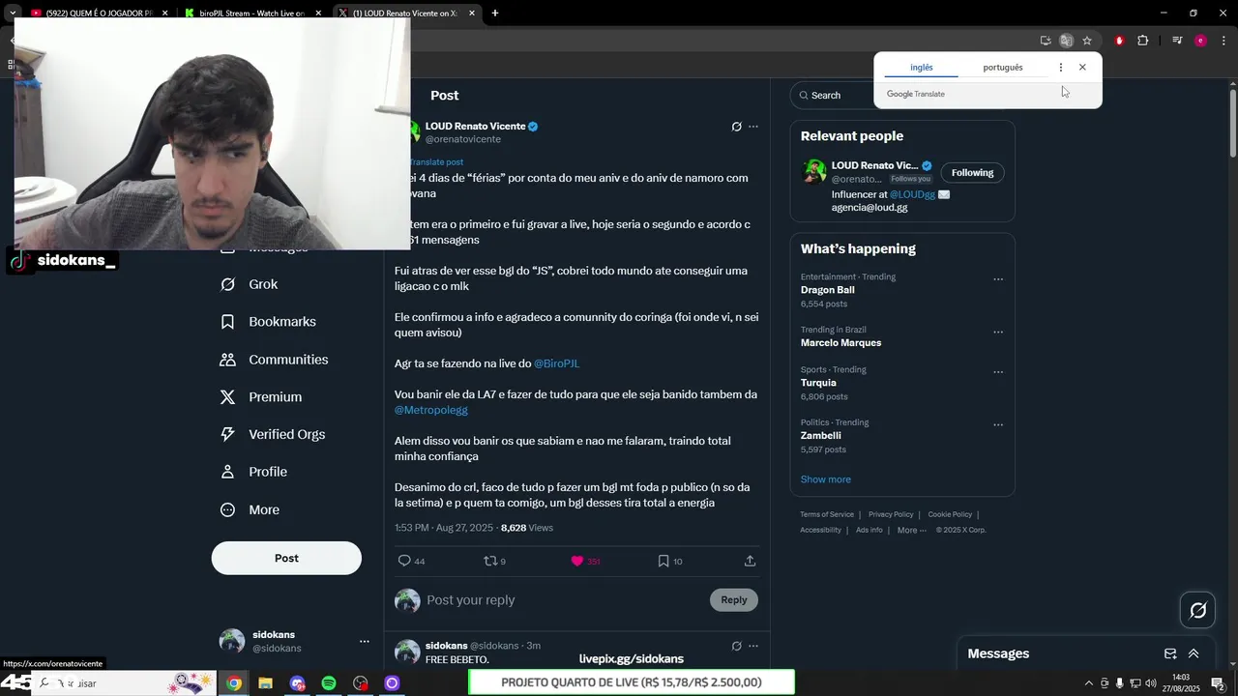Open Premium in the X sidebar
1238x696 pixels.
pyautogui.click(x=261, y=397)
